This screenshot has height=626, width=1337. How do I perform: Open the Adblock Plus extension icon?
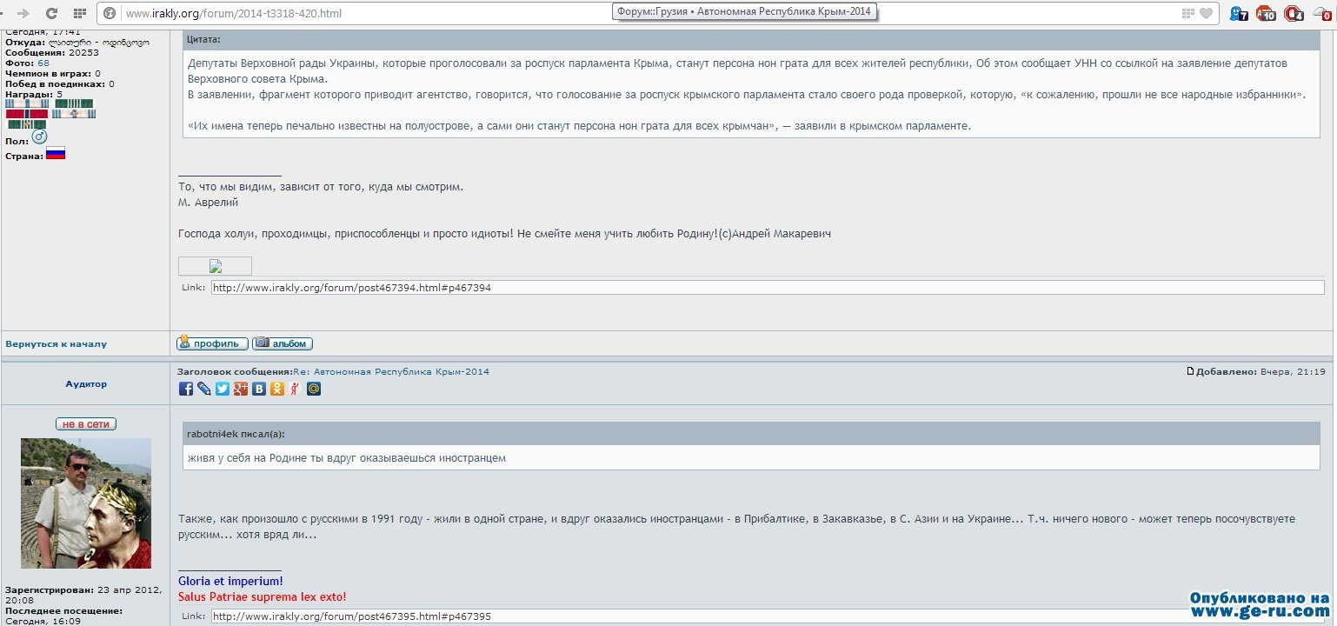pos(1266,13)
